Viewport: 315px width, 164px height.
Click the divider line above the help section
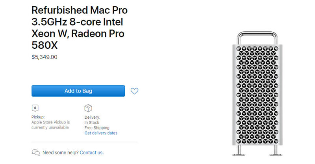coord(85,142)
